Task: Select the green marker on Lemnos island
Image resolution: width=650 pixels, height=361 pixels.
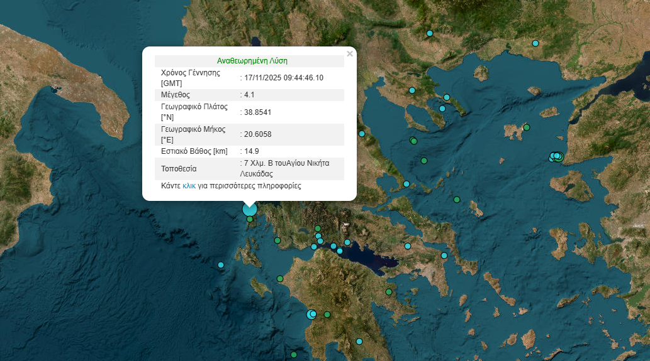Action: coord(527,127)
